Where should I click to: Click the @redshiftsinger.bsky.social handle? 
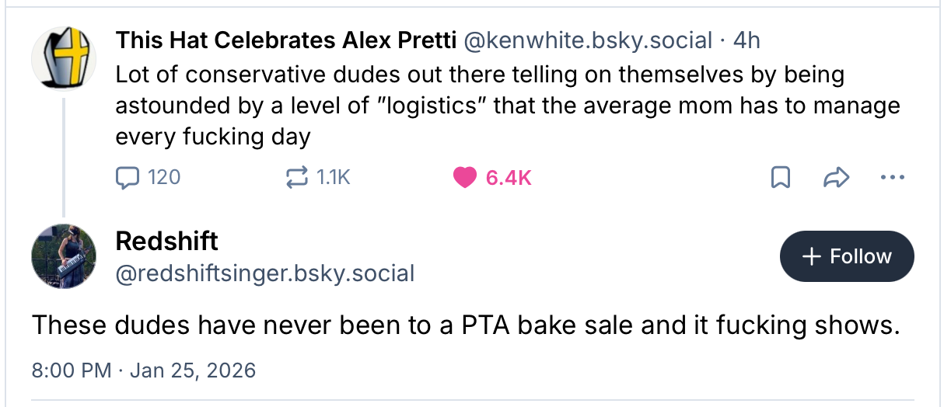tap(264, 273)
